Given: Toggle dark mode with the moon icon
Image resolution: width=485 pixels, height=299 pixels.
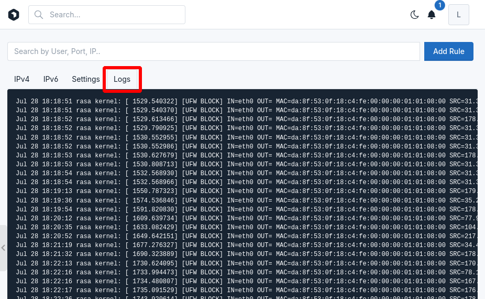Looking at the screenshot, I should pyautogui.click(x=414, y=15).
